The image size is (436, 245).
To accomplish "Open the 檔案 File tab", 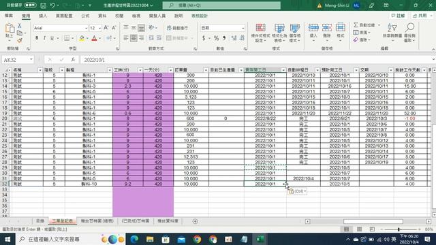I will [x=9, y=16].
